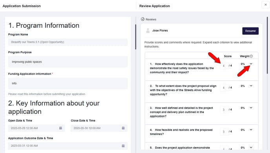
Task: Click the '1. Program Information' heading
Action: click(x=44, y=25)
